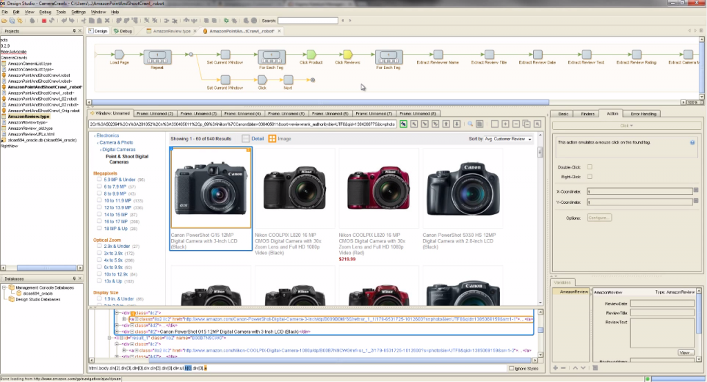Check the 10 to 11.9 MP filter
Screen dimensions: 707x382
pyautogui.click(x=99, y=200)
